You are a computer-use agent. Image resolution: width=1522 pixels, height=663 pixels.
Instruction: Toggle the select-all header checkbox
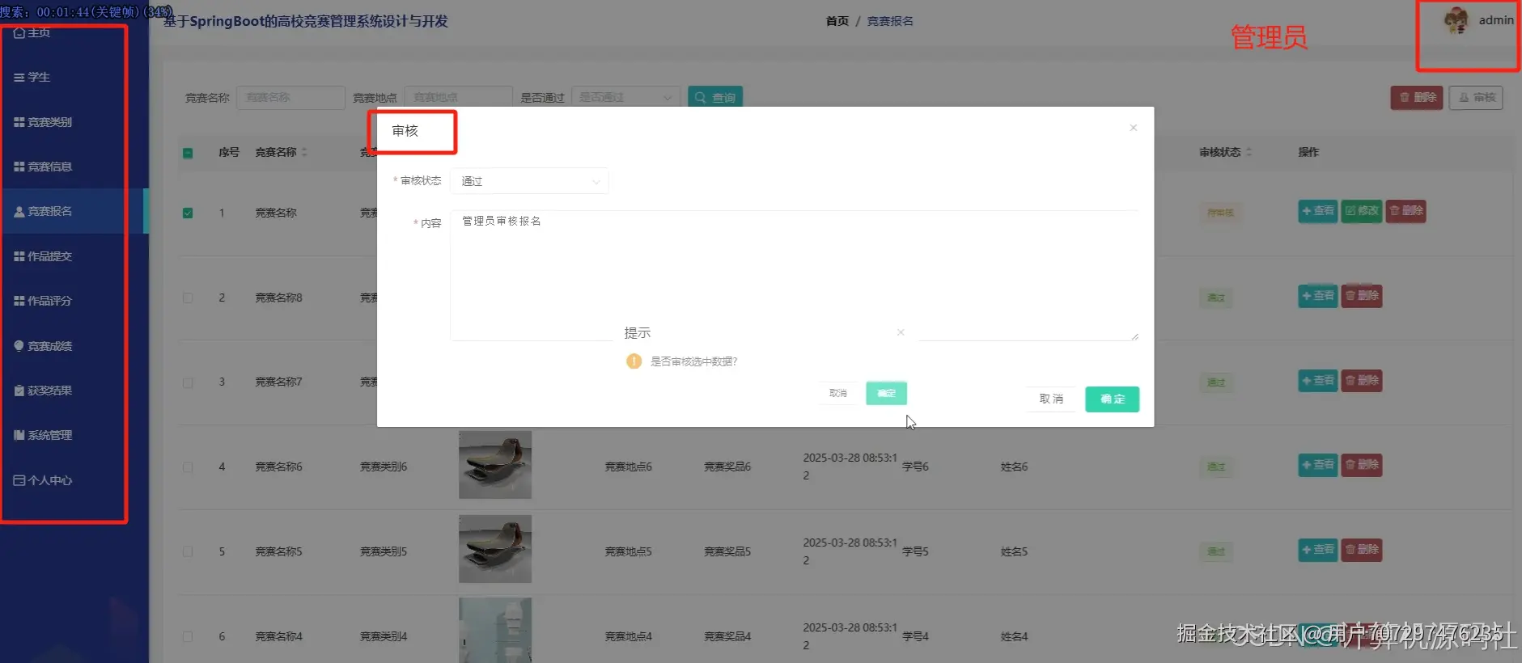[188, 153]
